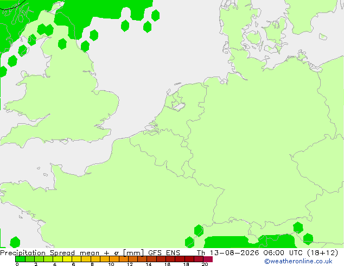Click the 'GFS ENS' model label

point(164,253)
